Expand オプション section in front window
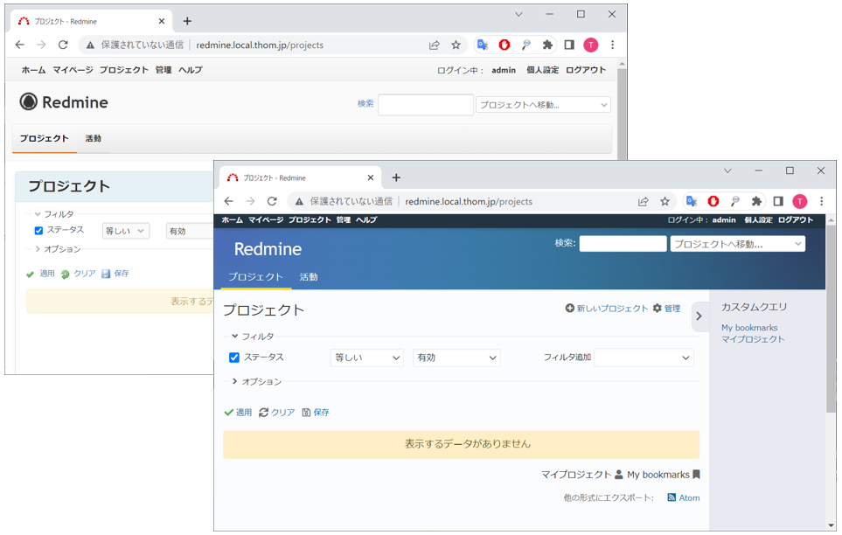The height and width of the screenshot is (535, 842). (257, 381)
